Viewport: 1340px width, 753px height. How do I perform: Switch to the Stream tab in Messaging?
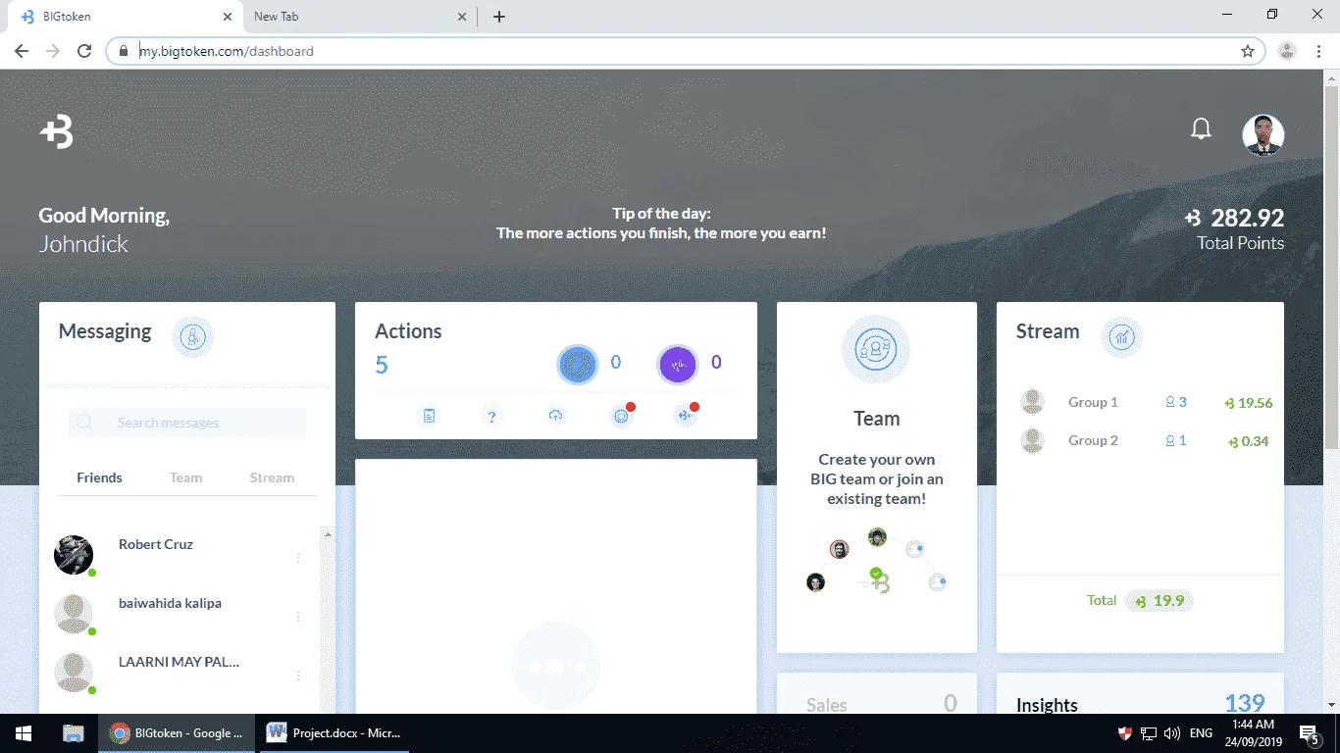[x=272, y=477]
